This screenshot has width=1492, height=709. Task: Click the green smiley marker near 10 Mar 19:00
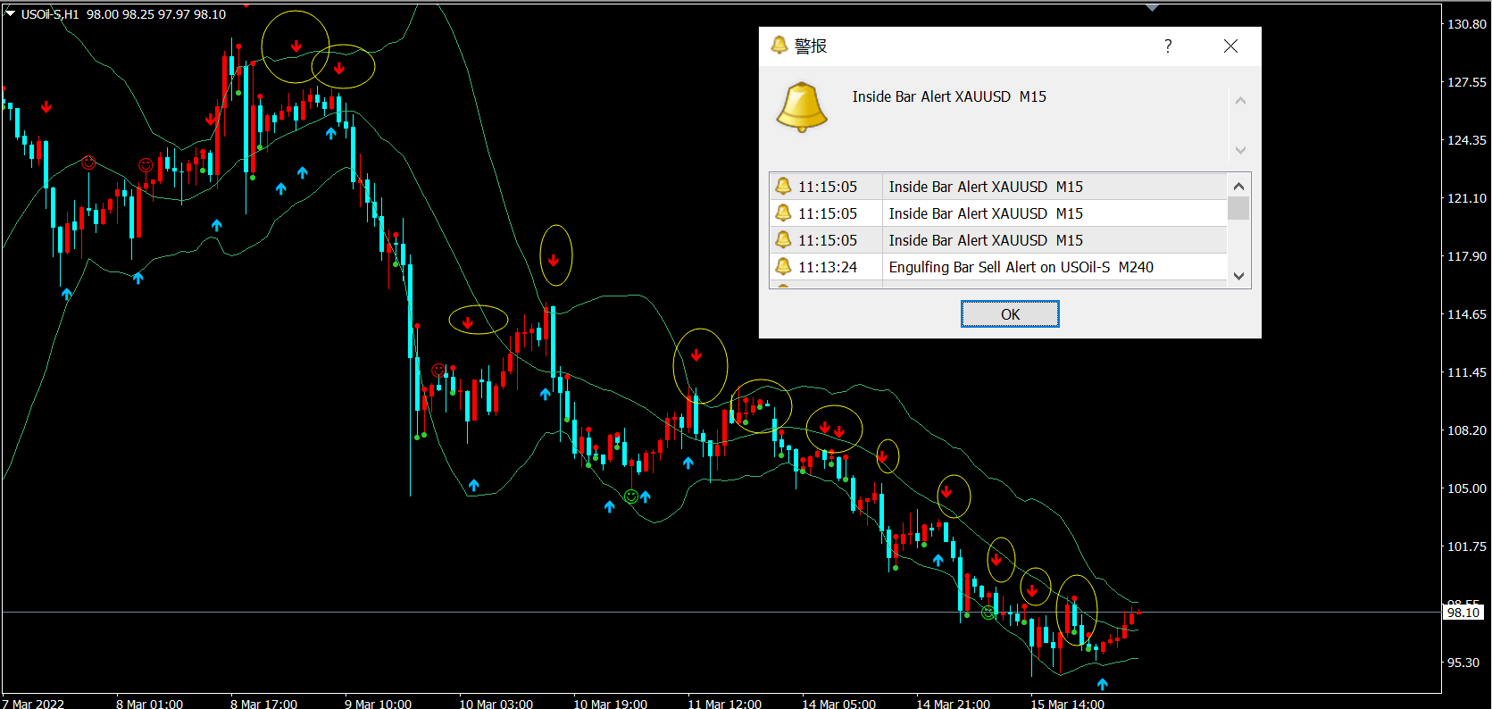click(x=631, y=496)
